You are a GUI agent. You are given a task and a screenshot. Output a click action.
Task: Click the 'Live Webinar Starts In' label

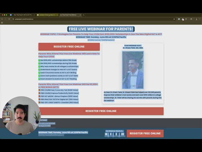click(x=115, y=131)
